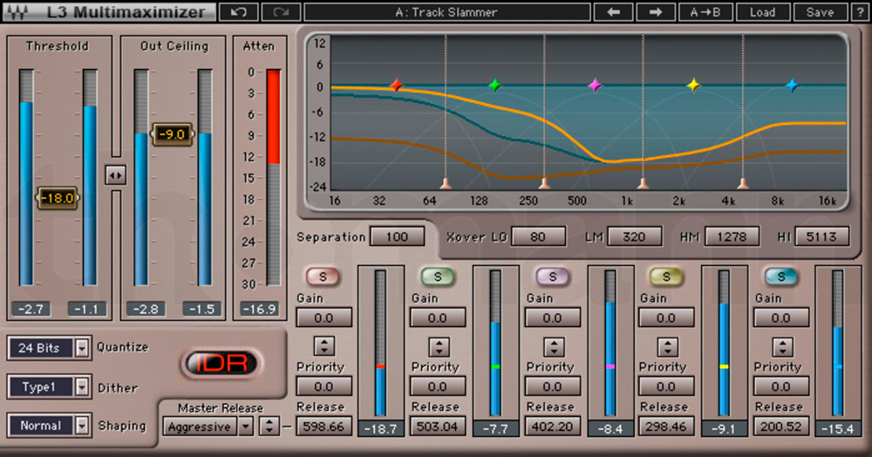Image resolution: width=872 pixels, height=457 pixels.
Task: Go to previous preset with left arrow
Action: 613,12
